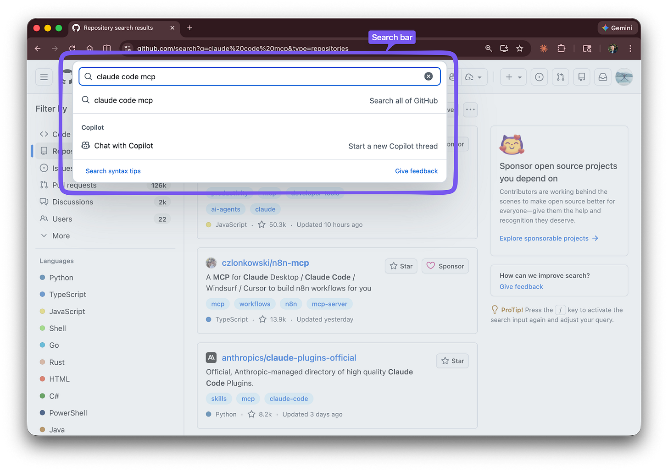668x471 pixels.
Task: Choose Chat with Copilot suggestion
Action: point(260,146)
